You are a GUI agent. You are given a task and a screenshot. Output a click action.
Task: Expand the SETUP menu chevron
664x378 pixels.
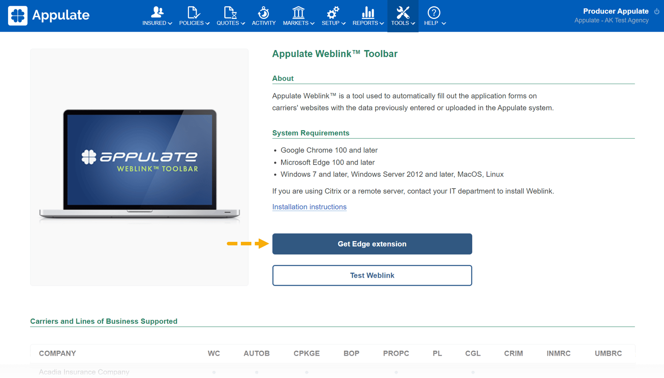[344, 24]
